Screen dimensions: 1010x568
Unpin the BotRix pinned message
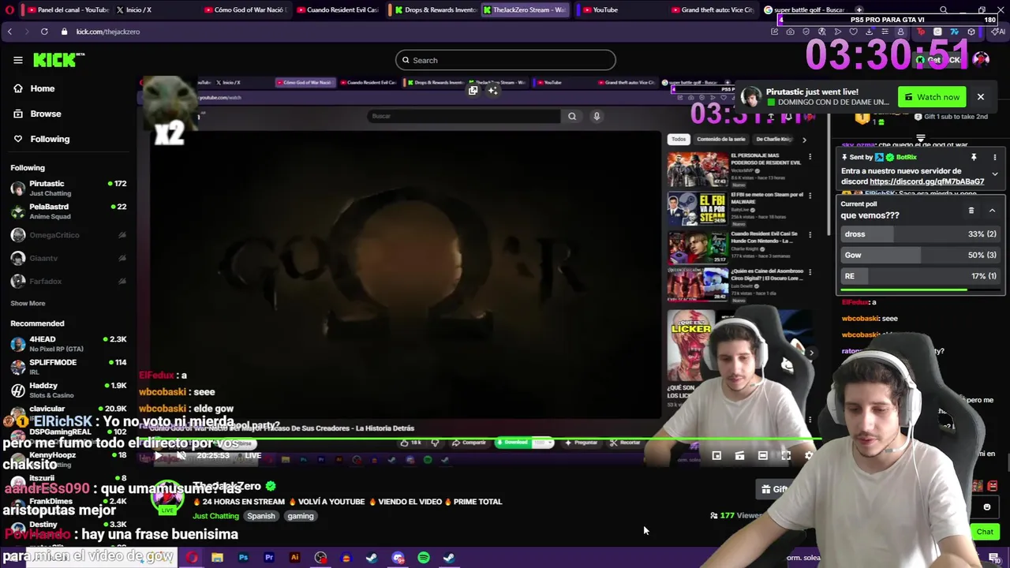coord(974,157)
